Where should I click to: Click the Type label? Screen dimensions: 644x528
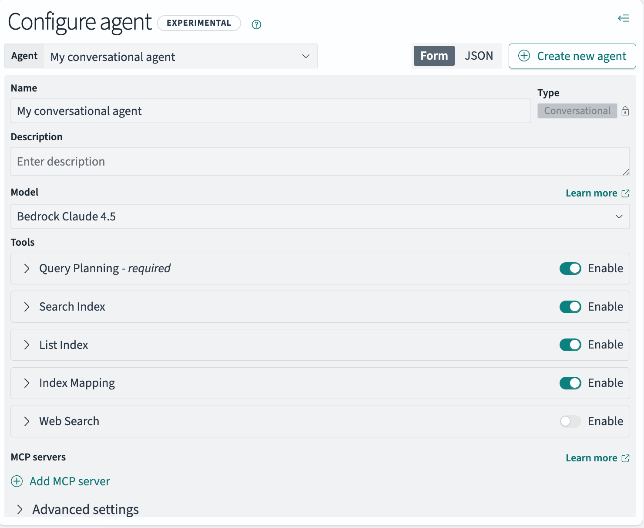[x=548, y=93]
